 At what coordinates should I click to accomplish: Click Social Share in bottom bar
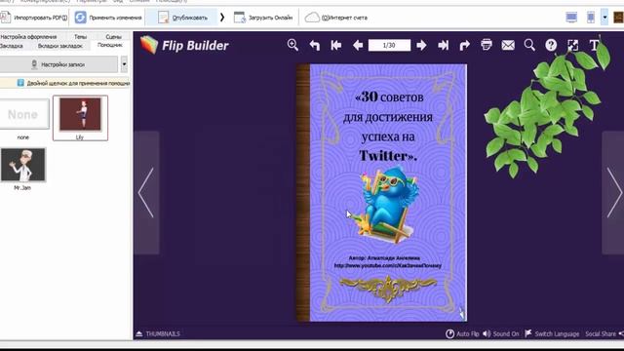coord(604,333)
